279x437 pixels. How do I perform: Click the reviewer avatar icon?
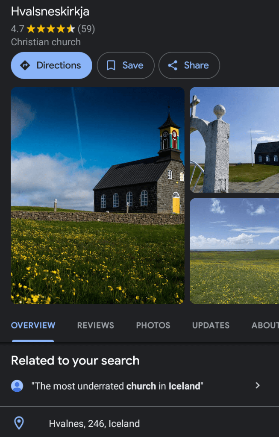coord(17,386)
